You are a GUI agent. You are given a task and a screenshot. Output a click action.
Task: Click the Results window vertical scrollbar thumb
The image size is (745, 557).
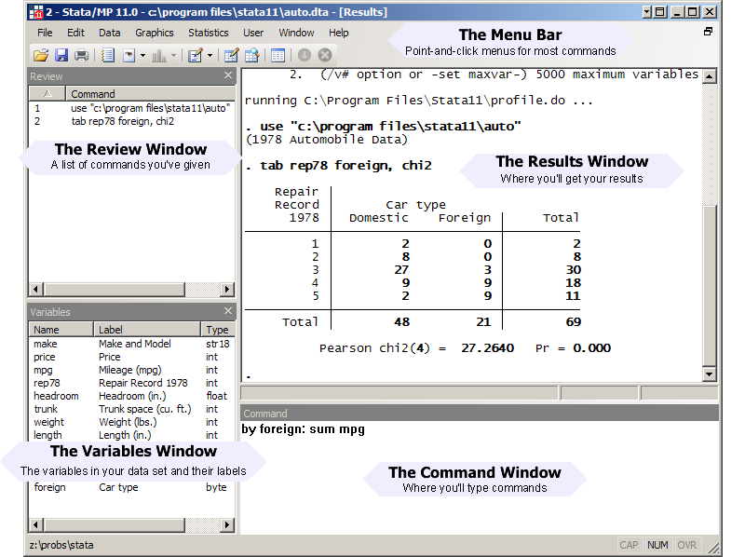(710, 286)
